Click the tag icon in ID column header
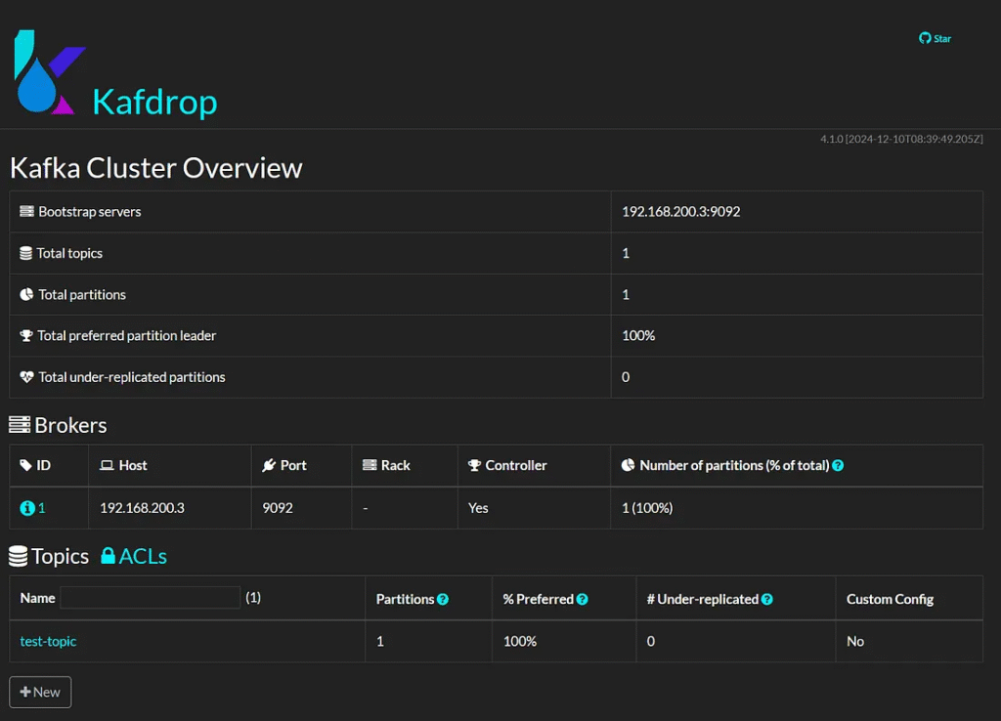Viewport: 1001px width, 721px height. click(x=25, y=465)
